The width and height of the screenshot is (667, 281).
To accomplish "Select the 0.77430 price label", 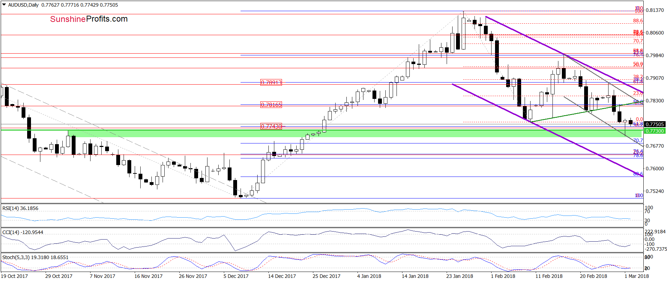I will (x=271, y=126).
